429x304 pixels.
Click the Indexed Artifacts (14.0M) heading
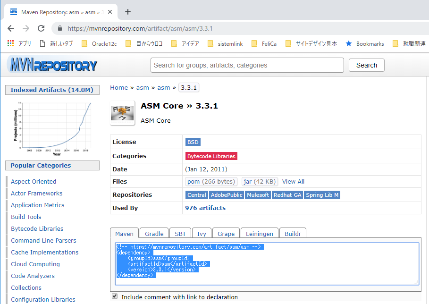tap(52, 90)
